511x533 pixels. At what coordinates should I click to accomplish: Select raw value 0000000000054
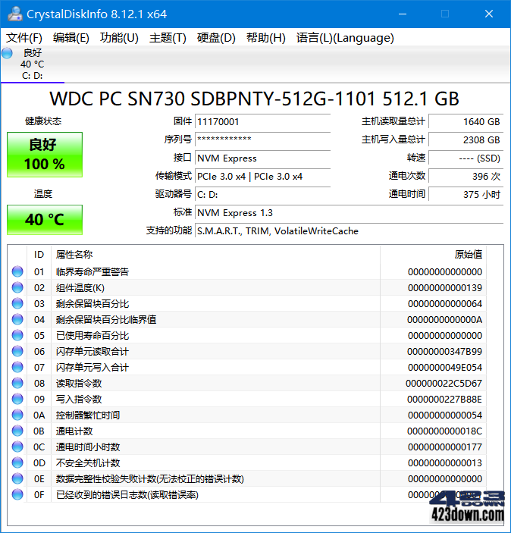(445, 415)
